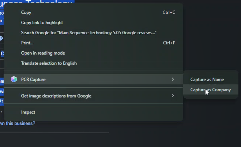
Task: Click the blue directions arrow icon
Action: point(1,38)
